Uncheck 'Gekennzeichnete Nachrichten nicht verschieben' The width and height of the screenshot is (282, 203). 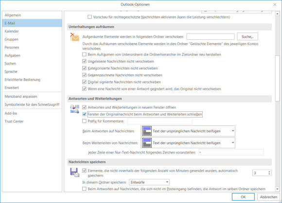click(x=84, y=75)
